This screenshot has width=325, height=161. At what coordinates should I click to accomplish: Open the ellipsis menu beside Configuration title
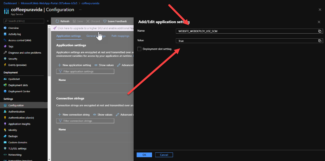[x=80, y=10]
